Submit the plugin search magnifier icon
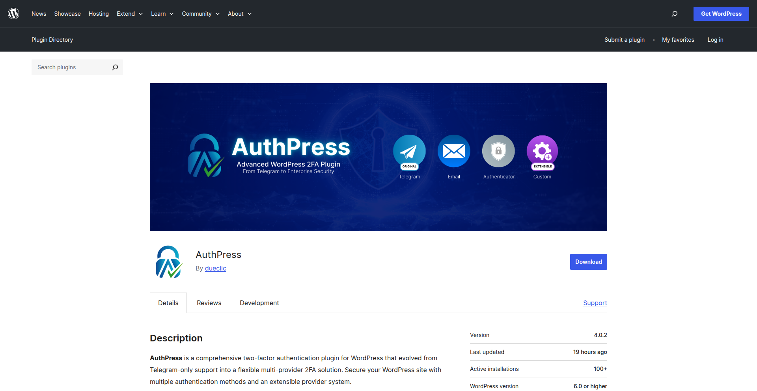The height and width of the screenshot is (391, 757). (115, 67)
